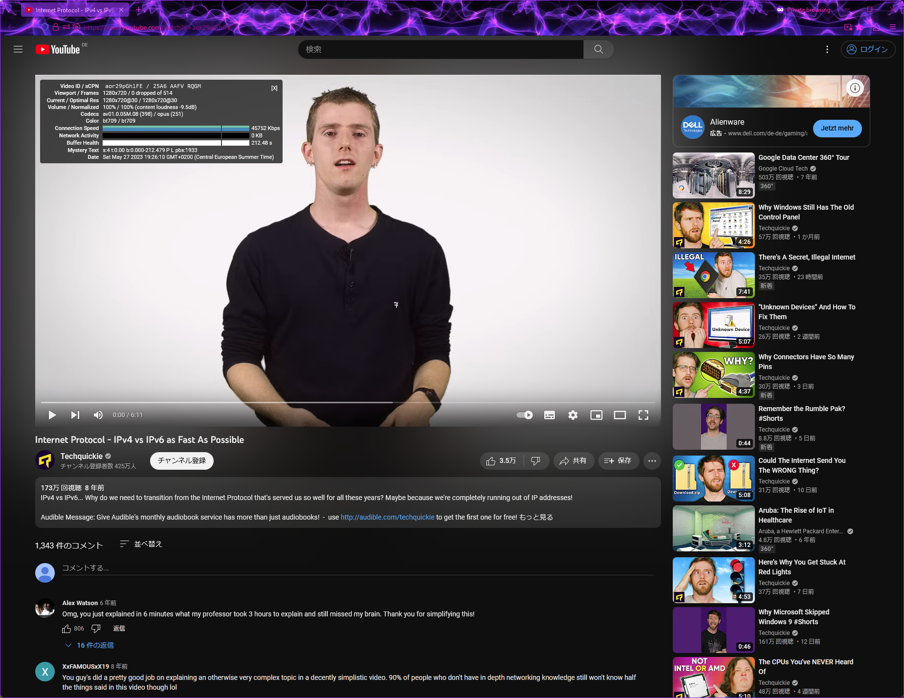This screenshot has height=698, width=904.
Task: Open the player settings gear
Action: coord(573,415)
